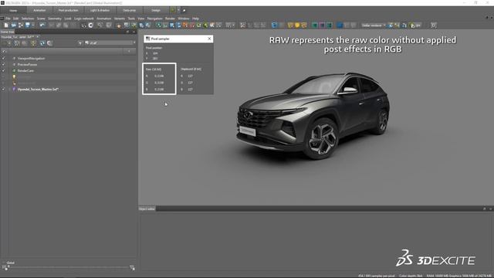Expand the Hyundai_Tucson_Master node
494x278 pixels.
point(9,90)
